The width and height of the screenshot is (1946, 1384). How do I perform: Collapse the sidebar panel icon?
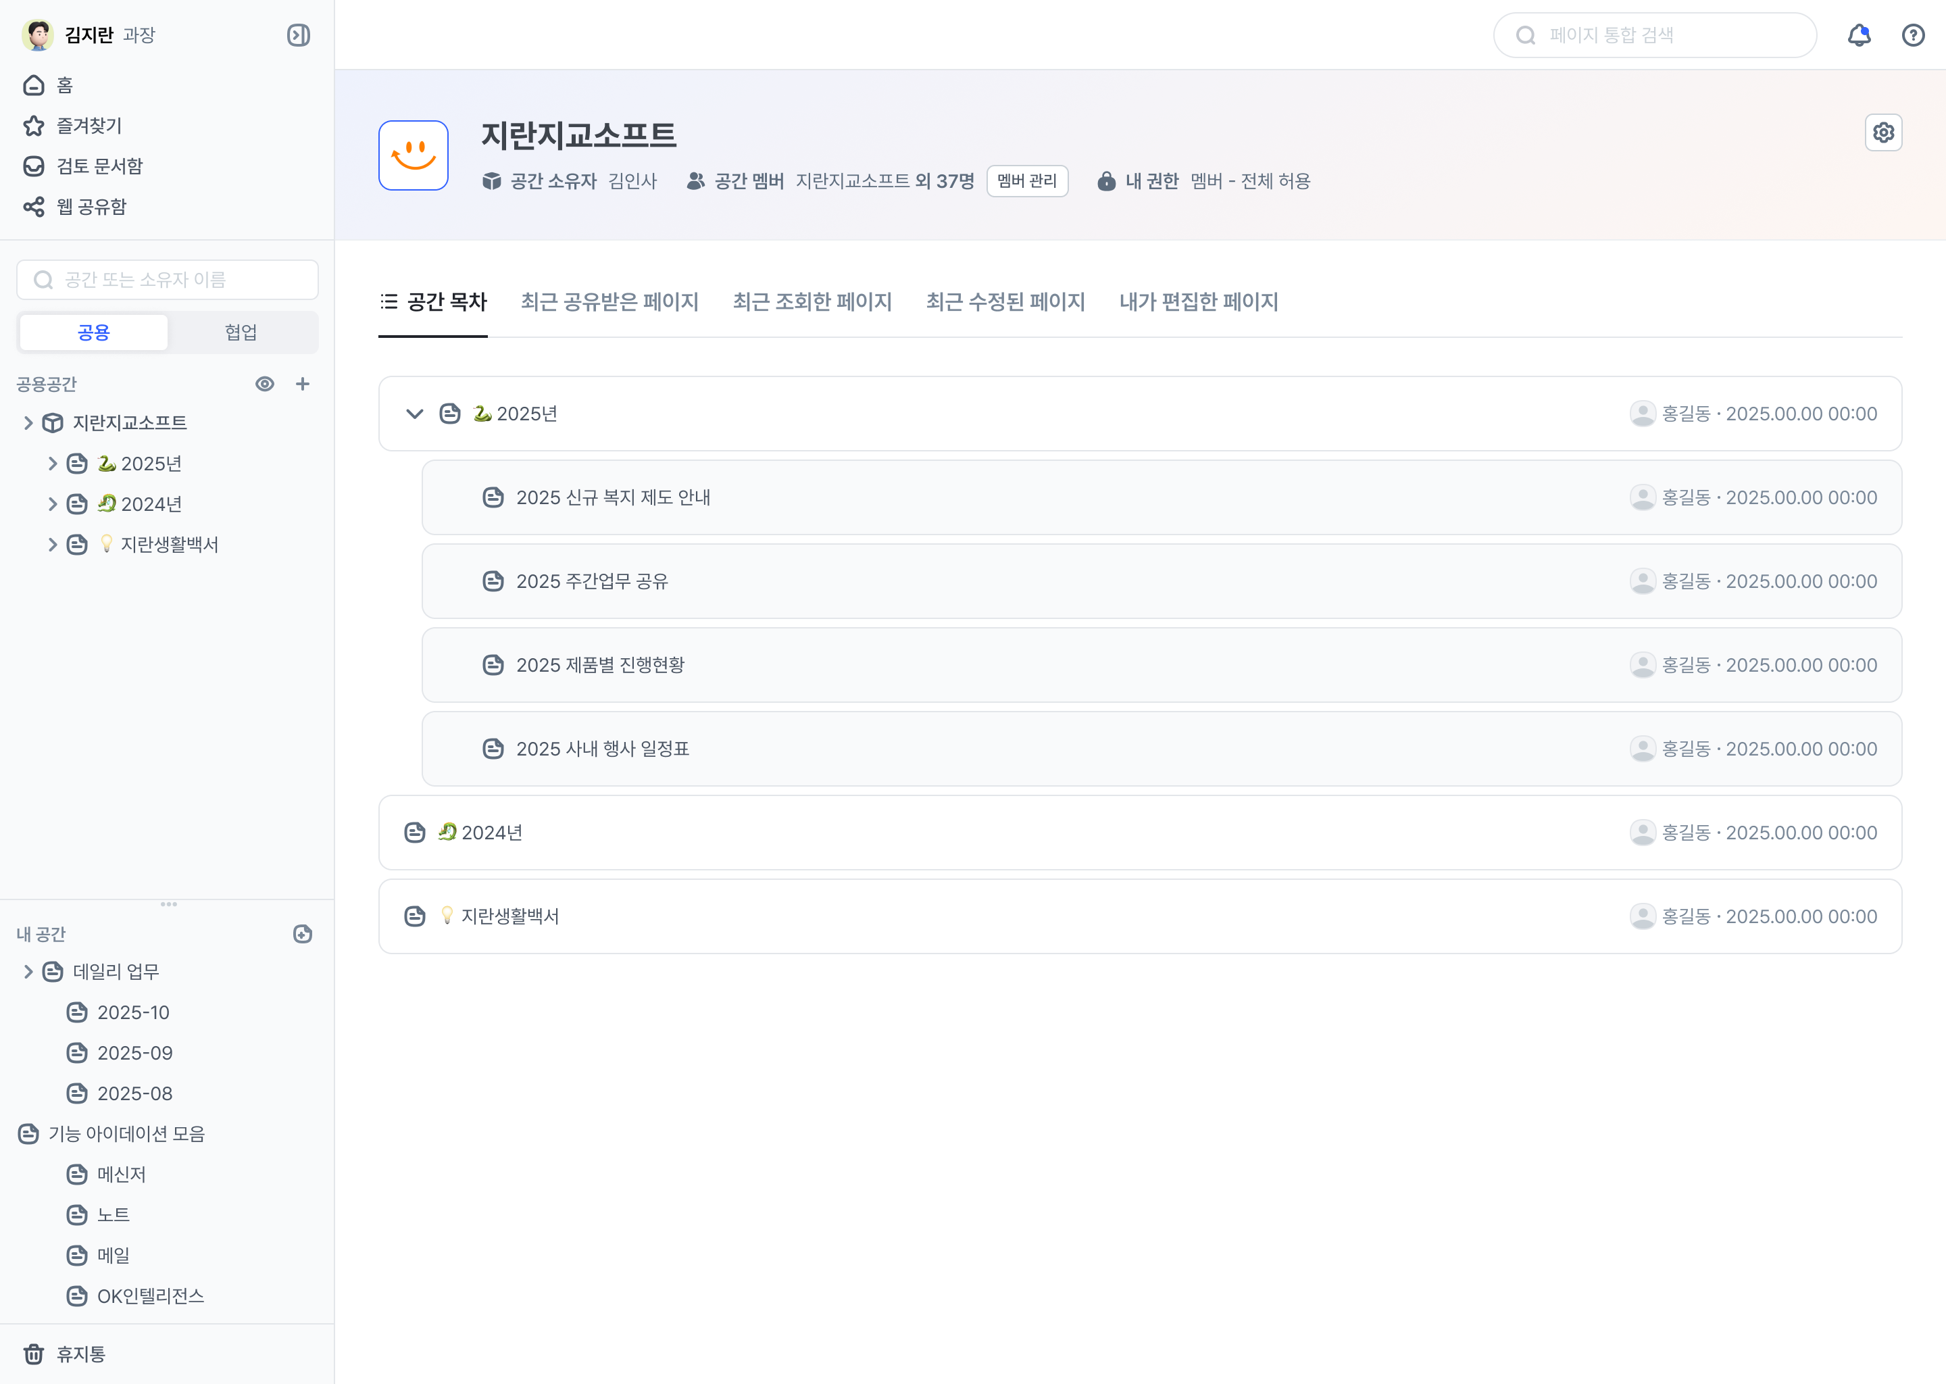[x=298, y=35]
